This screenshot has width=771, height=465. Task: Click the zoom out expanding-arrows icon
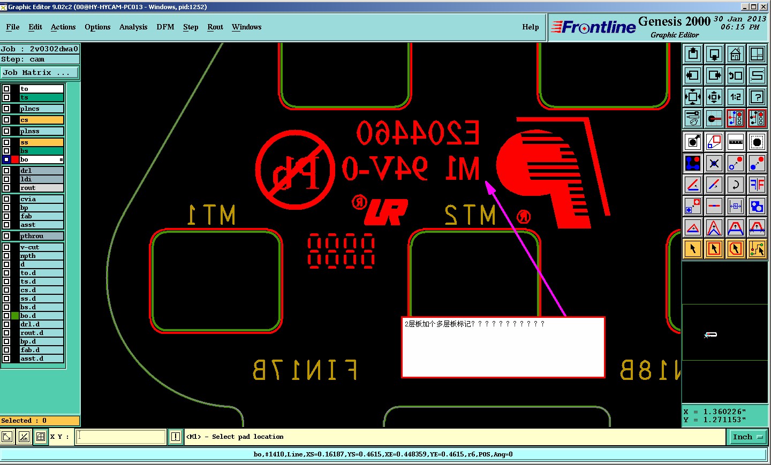click(693, 97)
